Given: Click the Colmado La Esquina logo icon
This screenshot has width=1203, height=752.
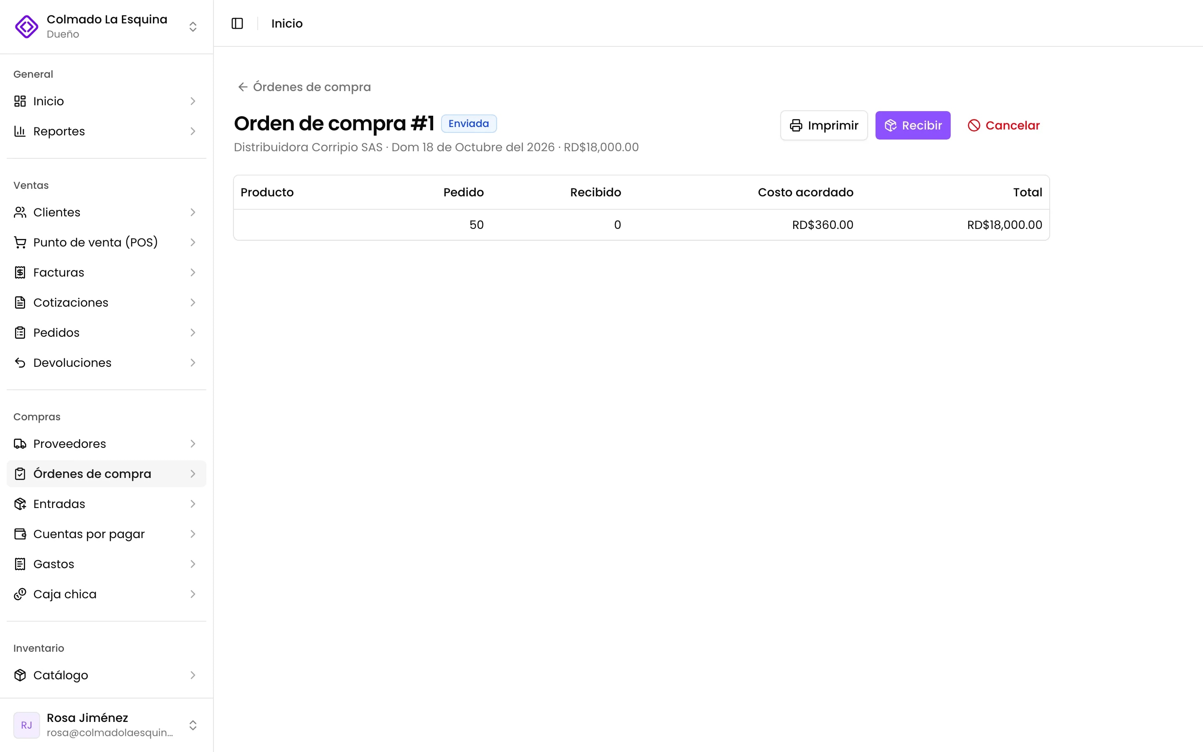Looking at the screenshot, I should [x=26, y=26].
